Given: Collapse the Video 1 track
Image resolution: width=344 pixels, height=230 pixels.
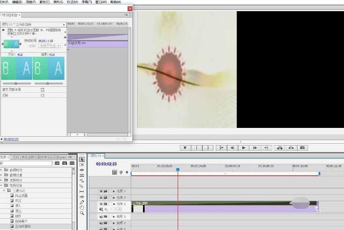Looking at the screenshot, I should coord(114,204).
